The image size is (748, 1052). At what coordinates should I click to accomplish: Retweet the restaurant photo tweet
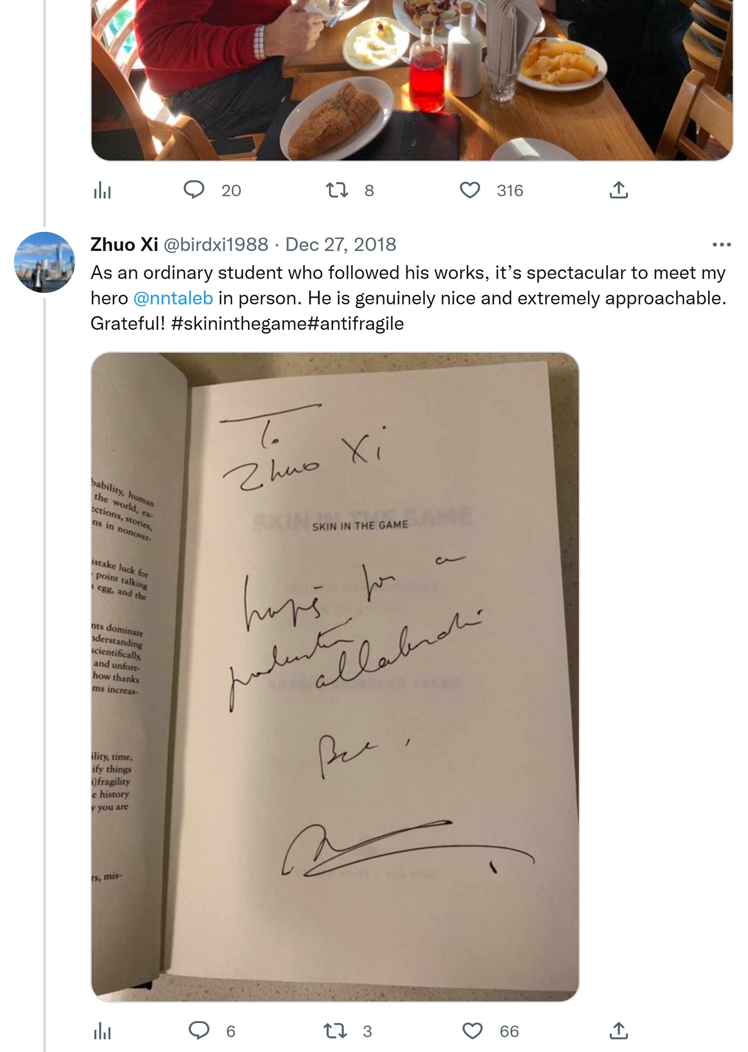[x=337, y=190]
